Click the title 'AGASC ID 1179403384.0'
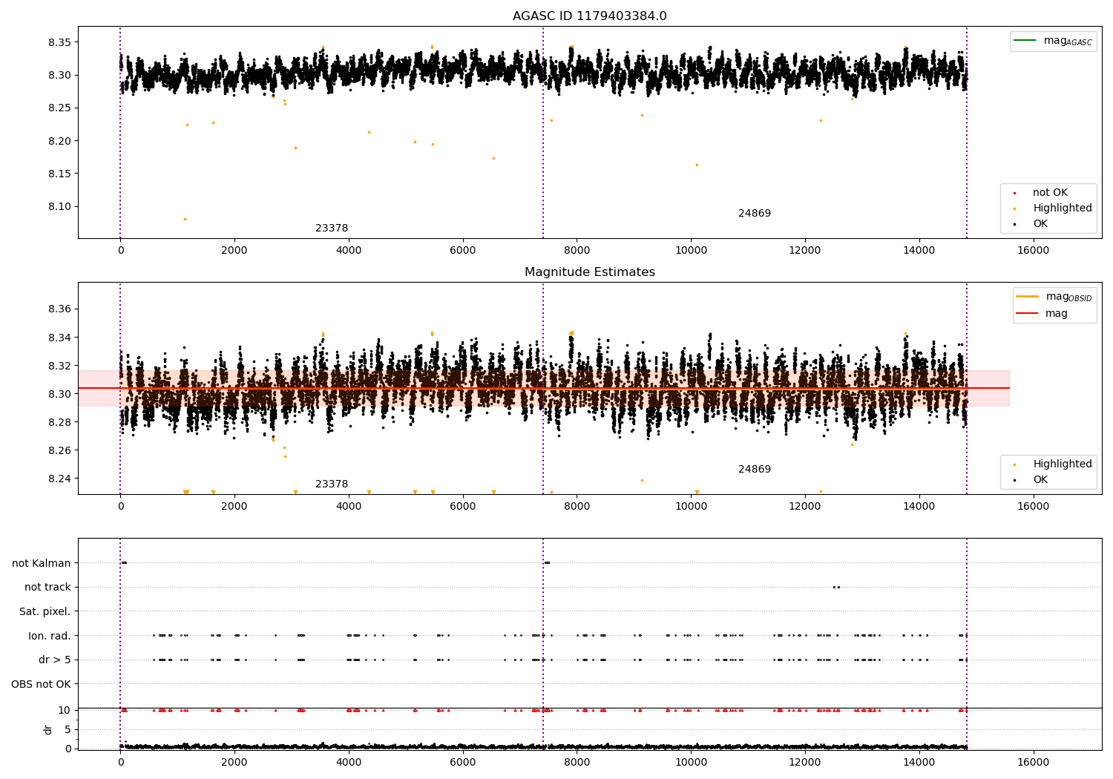This screenshot has height=779, width=1113. click(x=589, y=16)
